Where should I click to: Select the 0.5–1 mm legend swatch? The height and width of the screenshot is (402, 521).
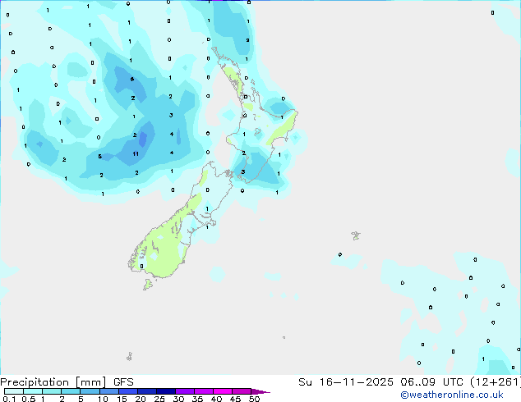point(33,391)
